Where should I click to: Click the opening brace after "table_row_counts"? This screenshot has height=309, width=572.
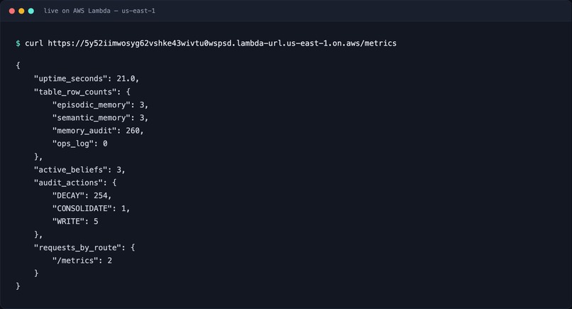(x=128, y=92)
